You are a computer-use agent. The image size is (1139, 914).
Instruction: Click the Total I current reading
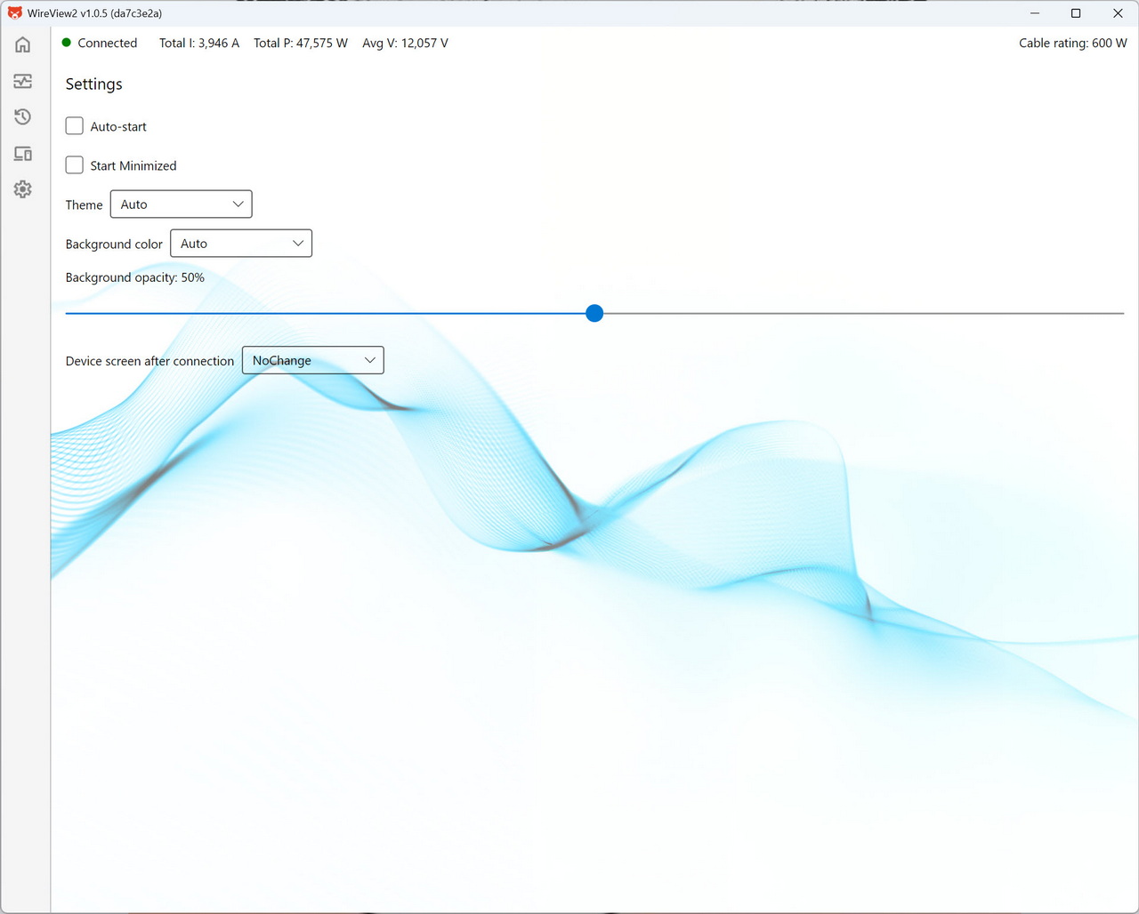198,43
